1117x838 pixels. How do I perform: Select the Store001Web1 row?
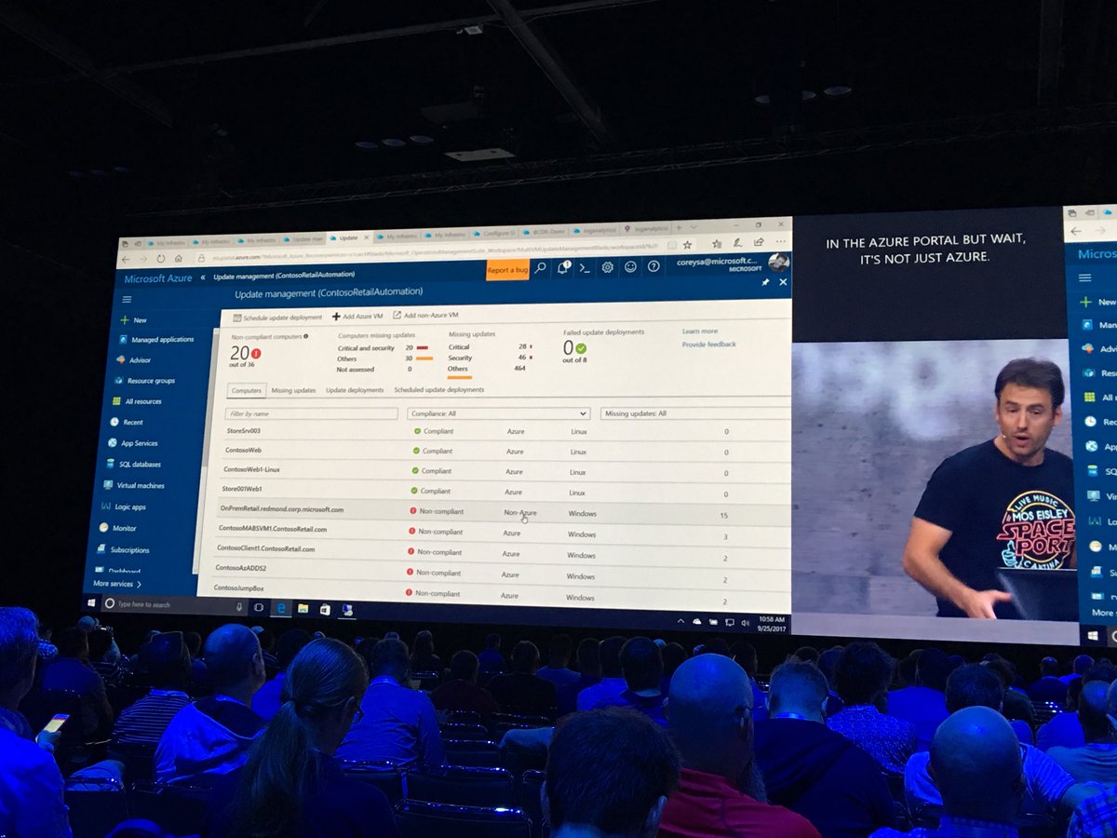coord(504,491)
